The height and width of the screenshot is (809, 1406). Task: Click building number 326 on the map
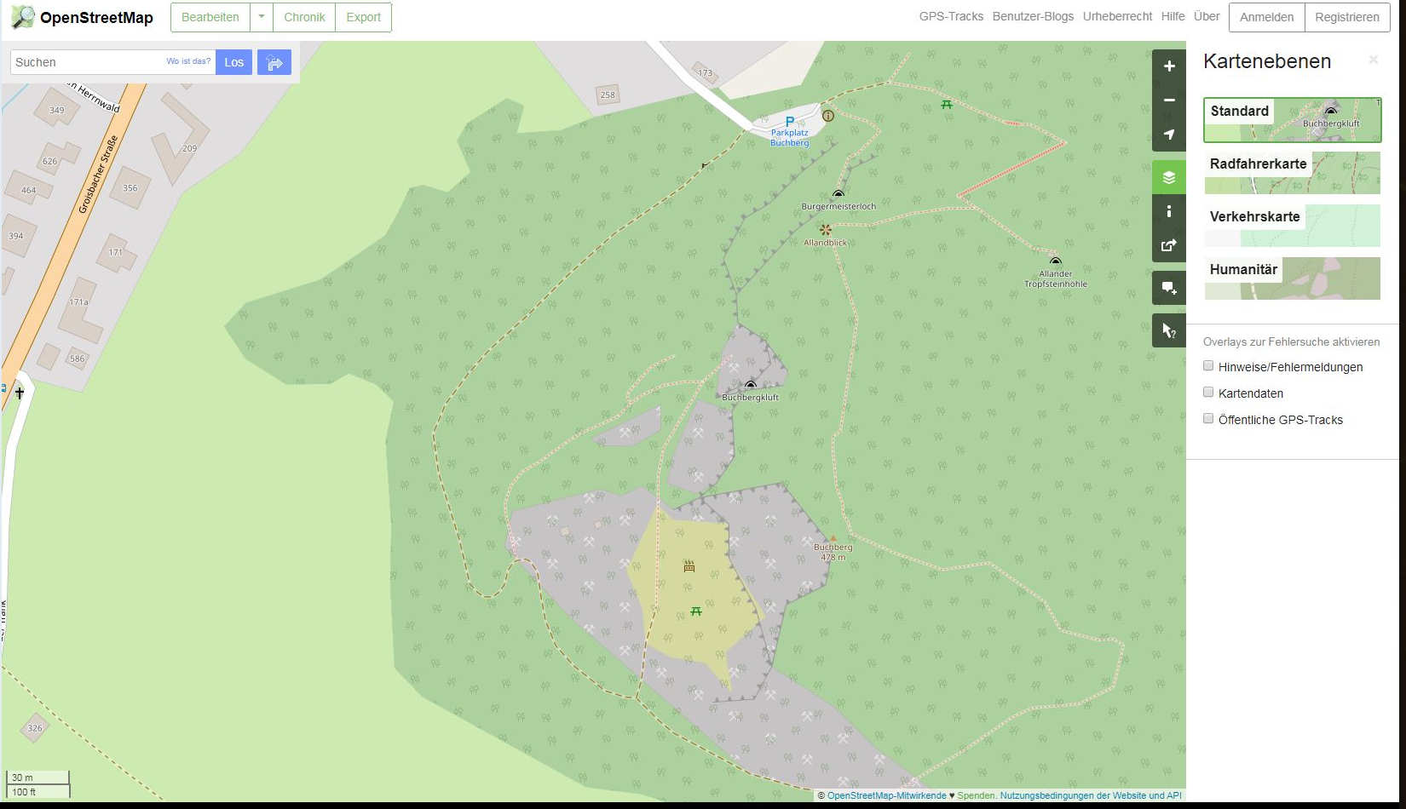[35, 728]
